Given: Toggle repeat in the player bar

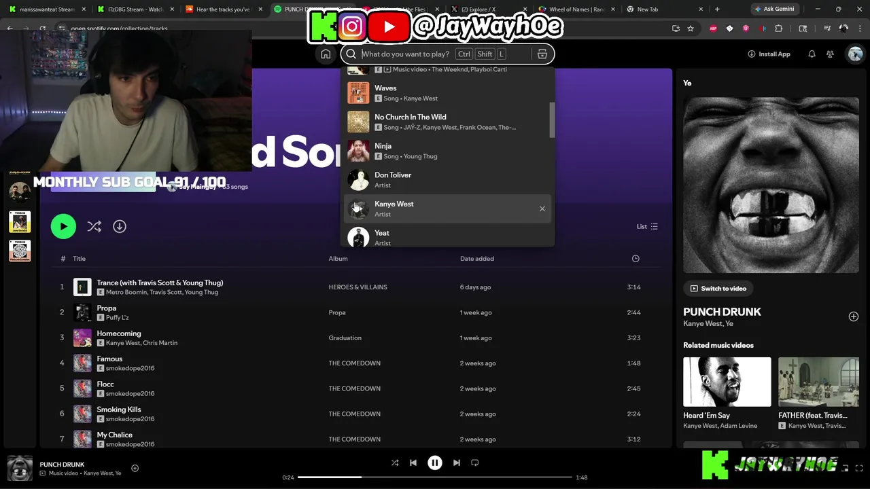Looking at the screenshot, I should (x=475, y=463).
